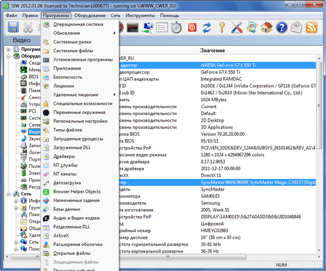Click the red power shutdown toolbar icon
The image size is (326, 271).
[x=192, y=27]
